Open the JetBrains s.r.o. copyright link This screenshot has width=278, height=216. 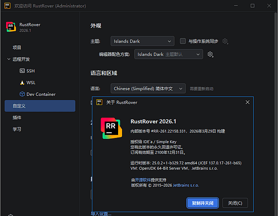pos(186,185)
